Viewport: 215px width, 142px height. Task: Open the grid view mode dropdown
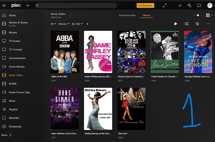click(209, 15)
